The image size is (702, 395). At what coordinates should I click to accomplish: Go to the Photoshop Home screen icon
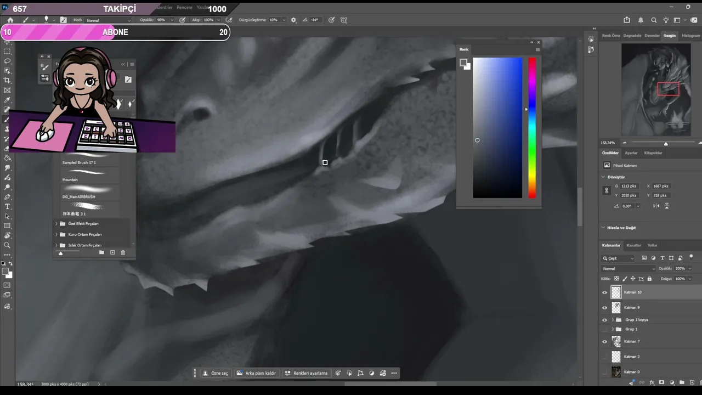[x=10, y=20]
